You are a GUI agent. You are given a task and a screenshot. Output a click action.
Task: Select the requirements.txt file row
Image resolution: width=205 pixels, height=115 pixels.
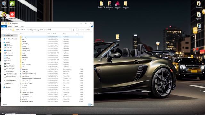point(51,97)
